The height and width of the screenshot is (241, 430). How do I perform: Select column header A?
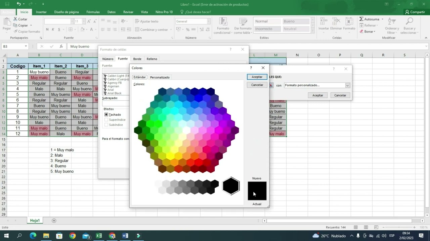pos(17,55)
